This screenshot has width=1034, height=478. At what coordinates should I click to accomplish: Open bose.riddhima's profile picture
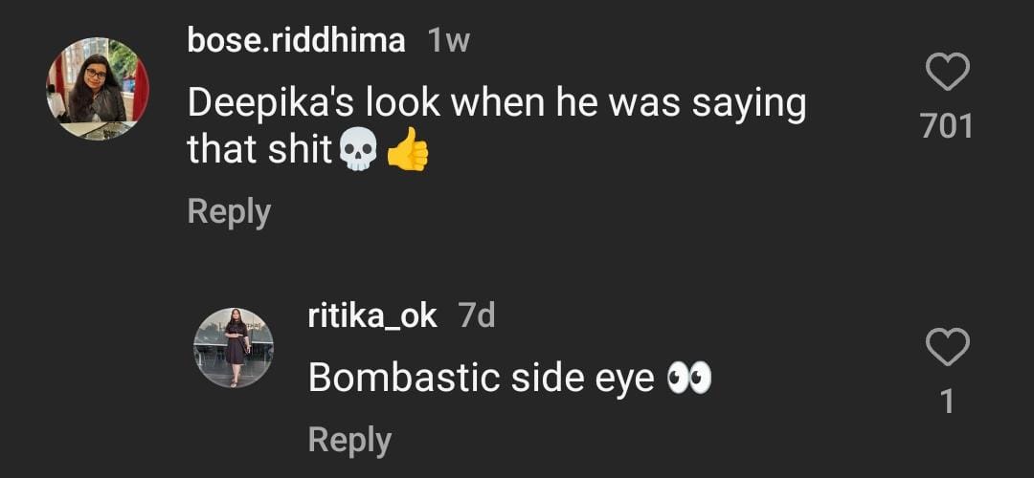(x=98, y=89)
